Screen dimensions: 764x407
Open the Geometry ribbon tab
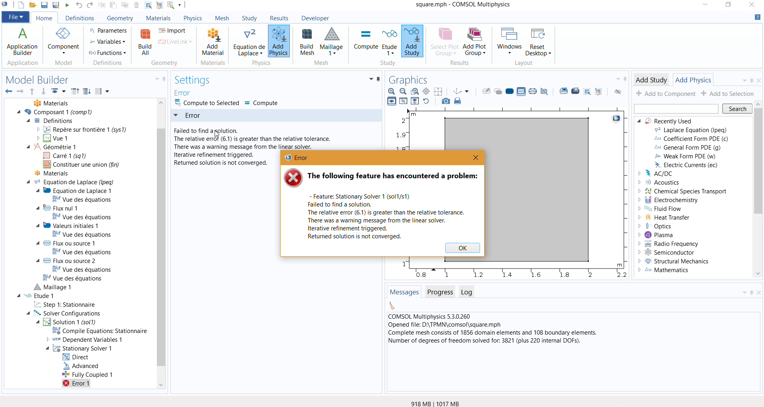(120, 18)
